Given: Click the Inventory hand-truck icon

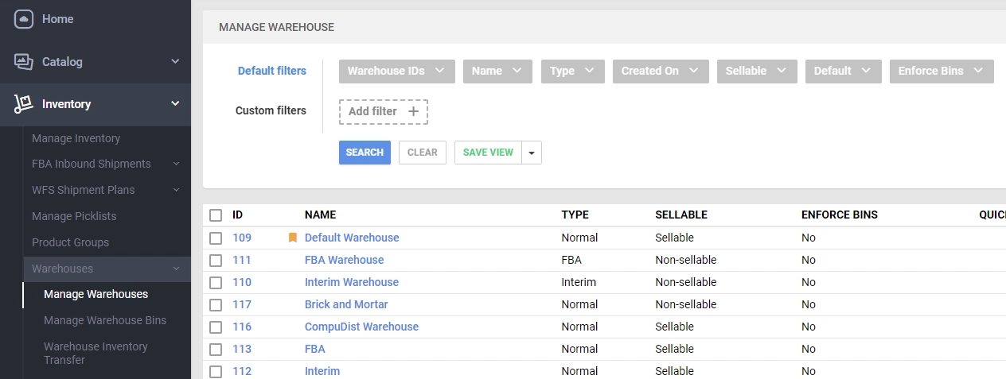Looking at the screenshot, I should point(24,104).
